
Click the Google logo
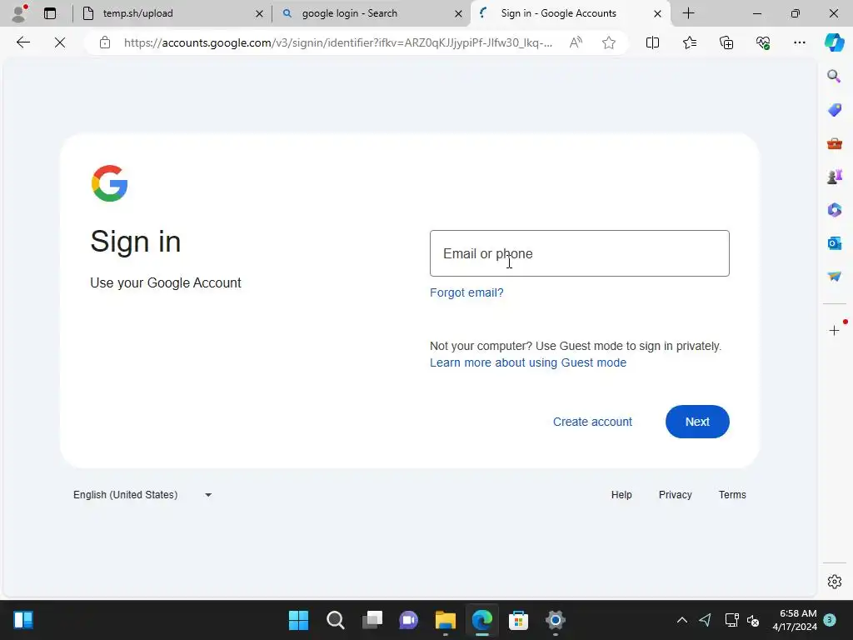(x=109, y=183)
